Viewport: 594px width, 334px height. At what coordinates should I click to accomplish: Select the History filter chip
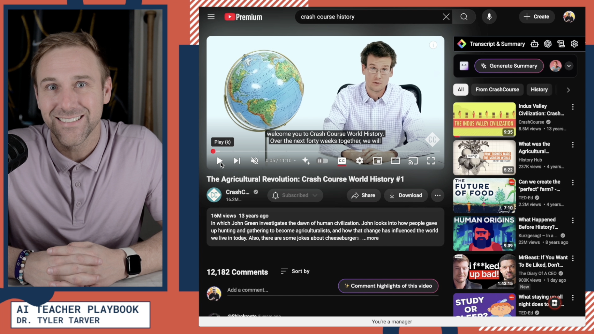point(539,90)
